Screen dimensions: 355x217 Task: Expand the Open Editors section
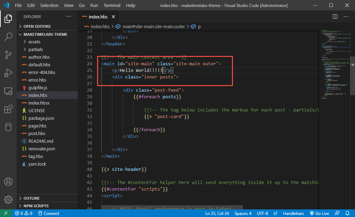(47, 26)
